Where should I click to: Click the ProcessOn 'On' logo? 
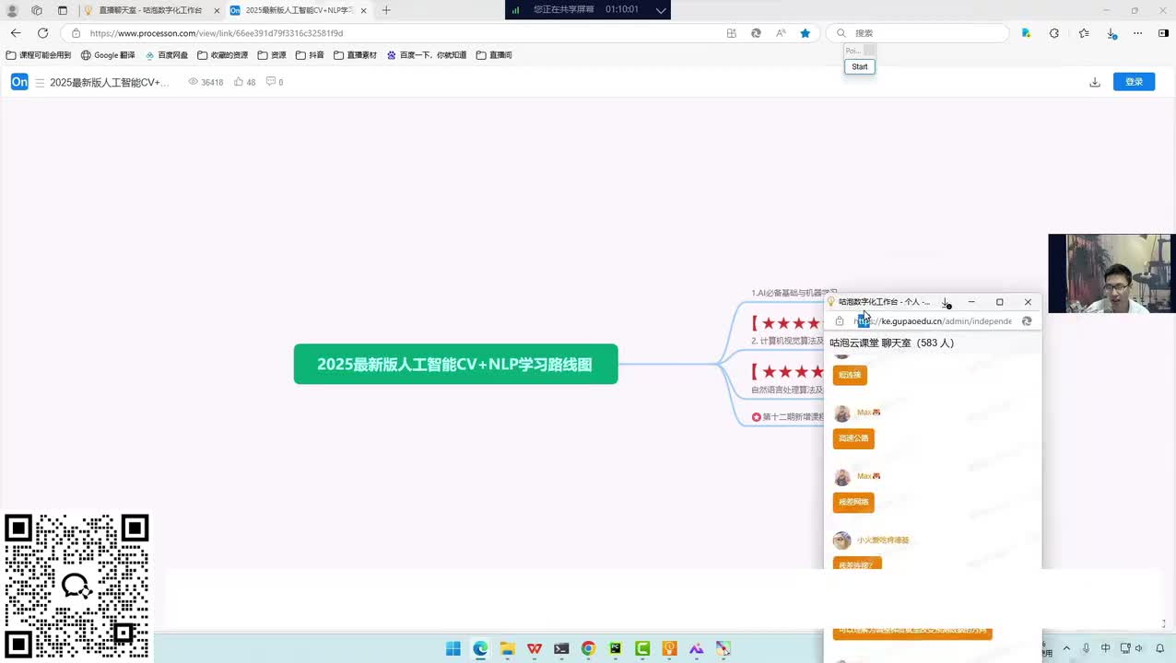click(19, 82)
